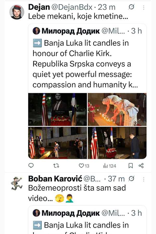Open the three-dot menu on Boban Karović's post
The image size is (156, 234).
(x=144, y=179)
